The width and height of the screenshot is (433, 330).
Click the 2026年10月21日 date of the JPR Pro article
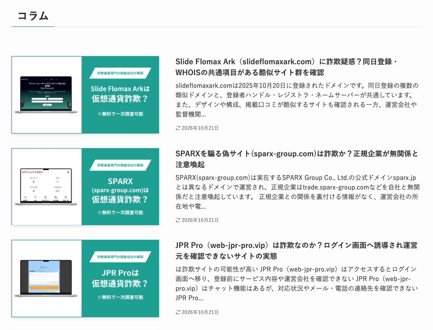click(x=200, y=312)
